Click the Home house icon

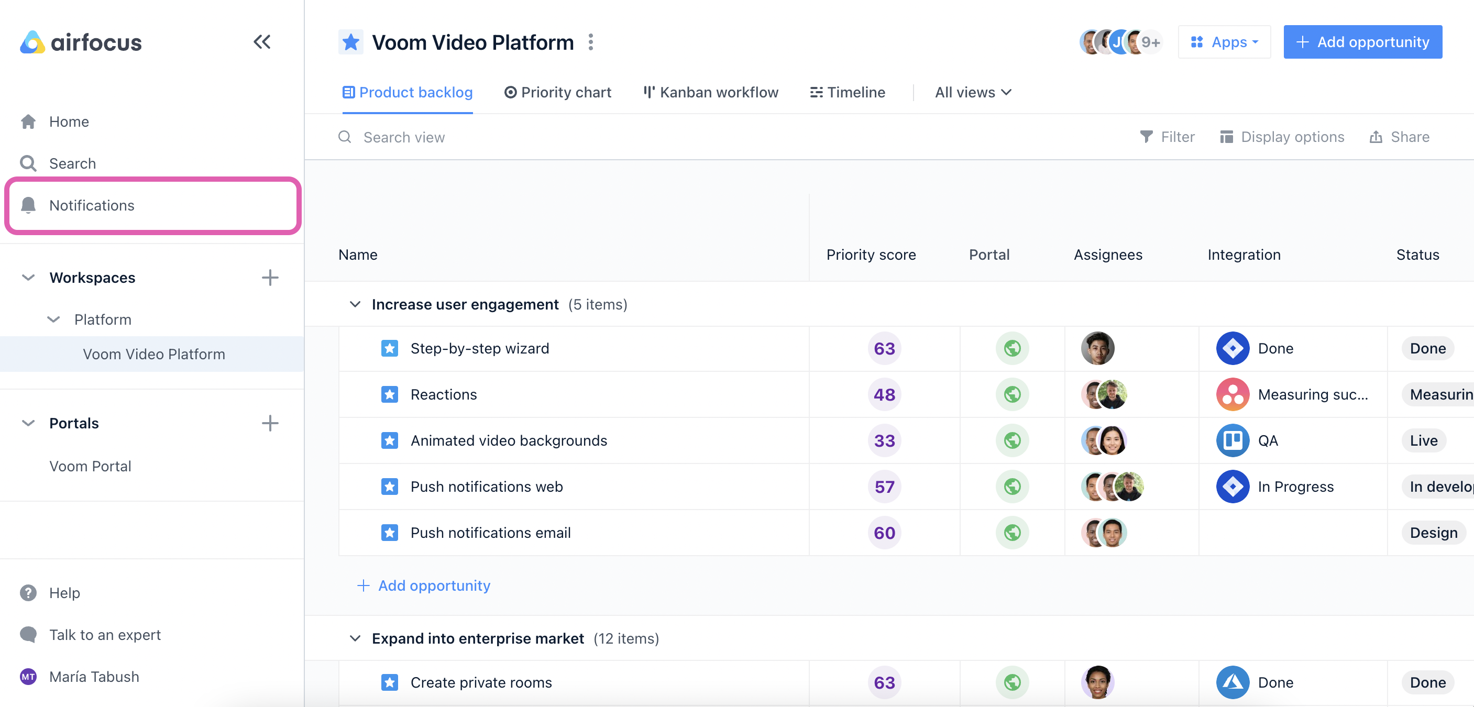pyautogui.click(x=28, y=122)
